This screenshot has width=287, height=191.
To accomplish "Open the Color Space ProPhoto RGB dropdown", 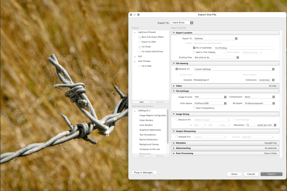I will coord(210,103).
